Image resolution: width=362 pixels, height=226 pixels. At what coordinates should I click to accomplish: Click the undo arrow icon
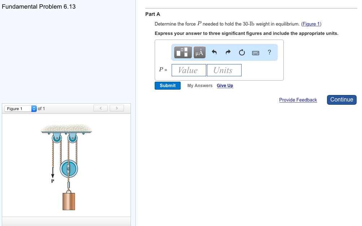point(213,52)
